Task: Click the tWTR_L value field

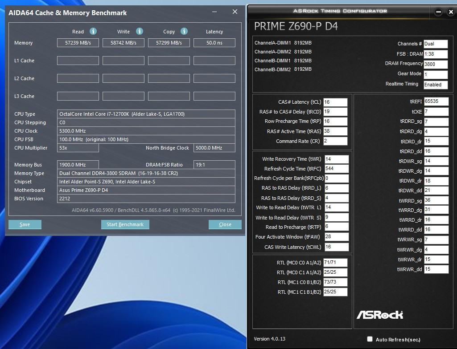Action: (x=337, y=207)
